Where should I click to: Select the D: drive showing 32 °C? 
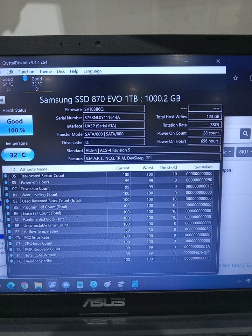pos(37,84)
